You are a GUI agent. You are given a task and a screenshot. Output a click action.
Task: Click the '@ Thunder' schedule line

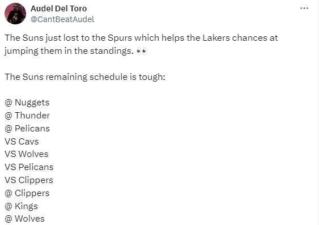tap(27, 116)
